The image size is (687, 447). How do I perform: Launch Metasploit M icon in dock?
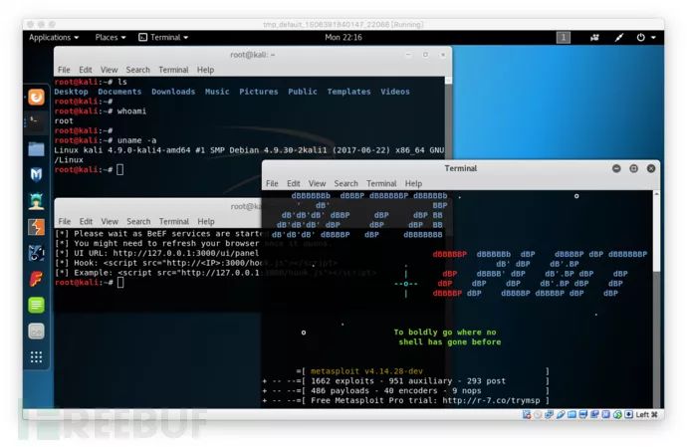[37, 175]
